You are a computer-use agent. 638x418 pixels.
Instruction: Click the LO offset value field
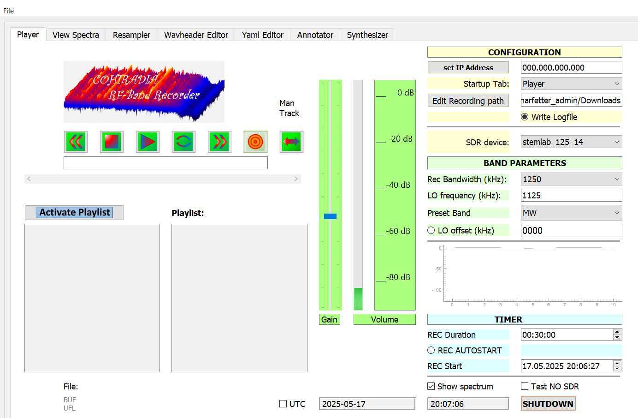[571, 230]
